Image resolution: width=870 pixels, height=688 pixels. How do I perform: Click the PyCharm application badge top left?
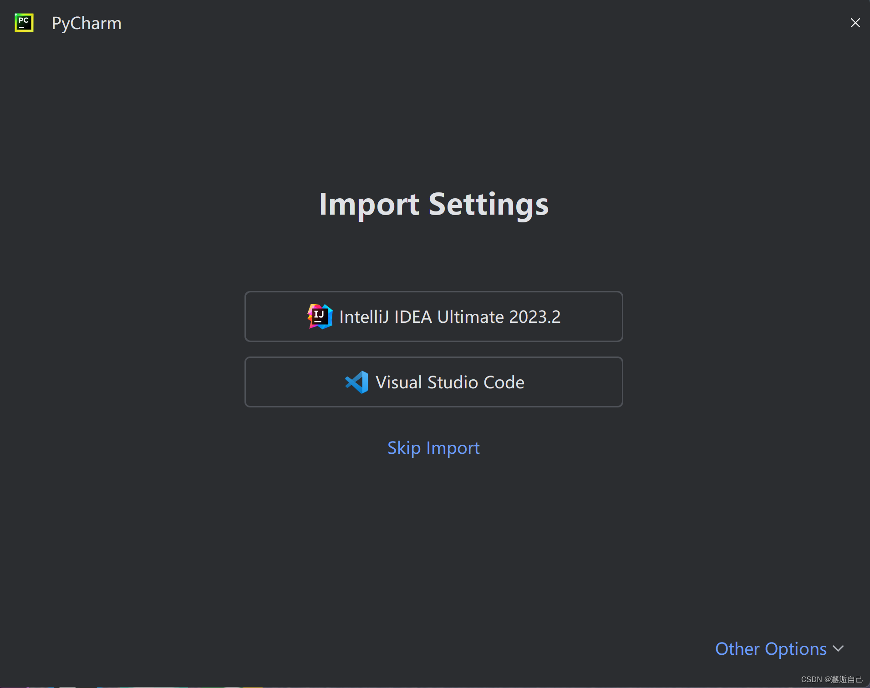[x=24, y=23]
